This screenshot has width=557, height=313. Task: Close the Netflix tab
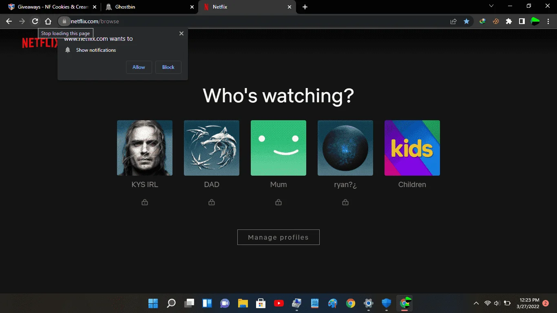290,7
